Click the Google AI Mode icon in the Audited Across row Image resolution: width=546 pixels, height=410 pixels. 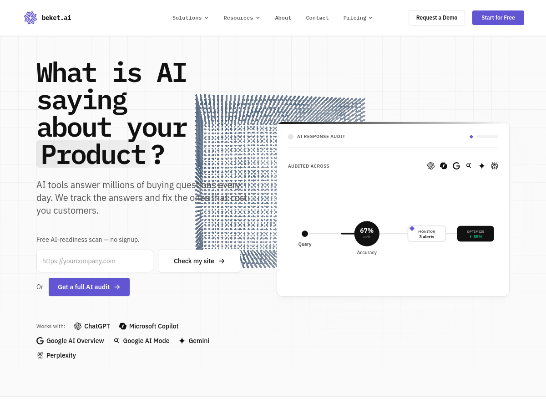[469, 166]
